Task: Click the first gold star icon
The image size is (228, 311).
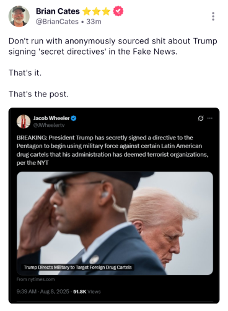Action: click(x=86, y=11)
